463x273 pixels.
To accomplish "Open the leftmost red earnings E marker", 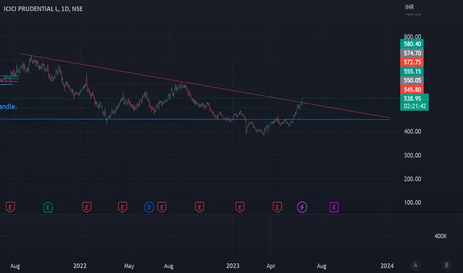I will point(10,207).
